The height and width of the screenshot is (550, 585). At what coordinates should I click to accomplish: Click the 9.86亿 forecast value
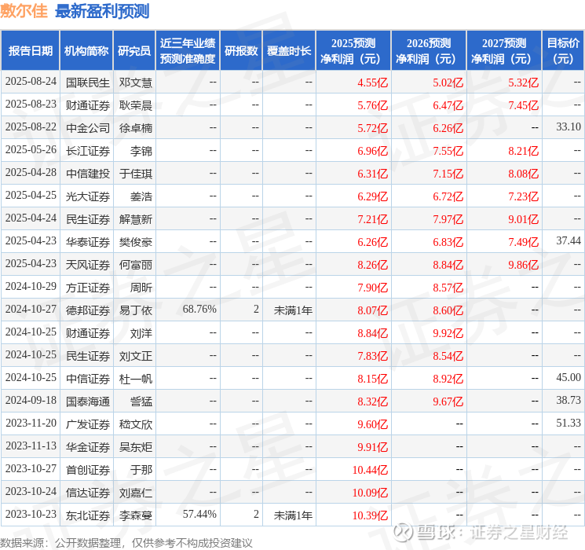(x=524, y=265)
